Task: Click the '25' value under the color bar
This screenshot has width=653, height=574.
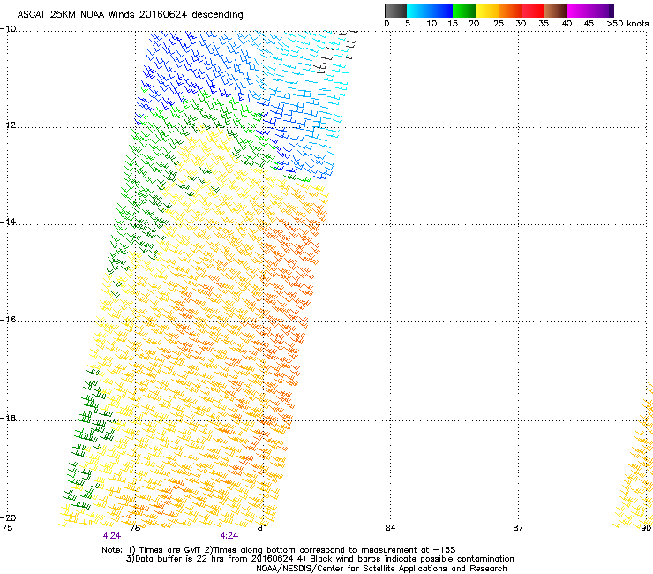Action: click(x=499, y=24)
